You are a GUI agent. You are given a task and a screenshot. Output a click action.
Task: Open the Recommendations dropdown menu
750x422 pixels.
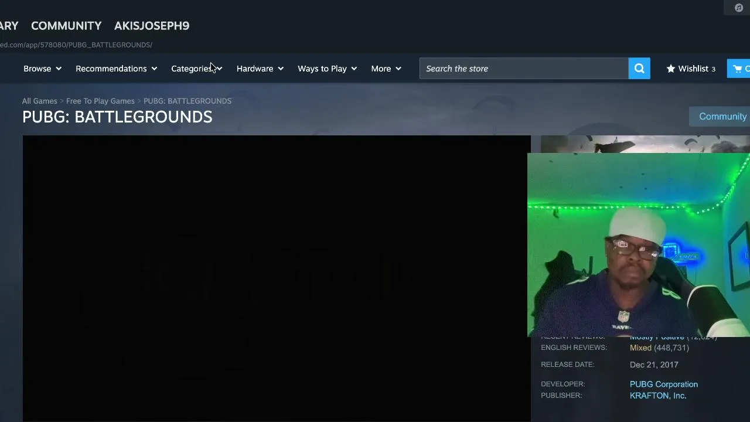click(116, 69)
